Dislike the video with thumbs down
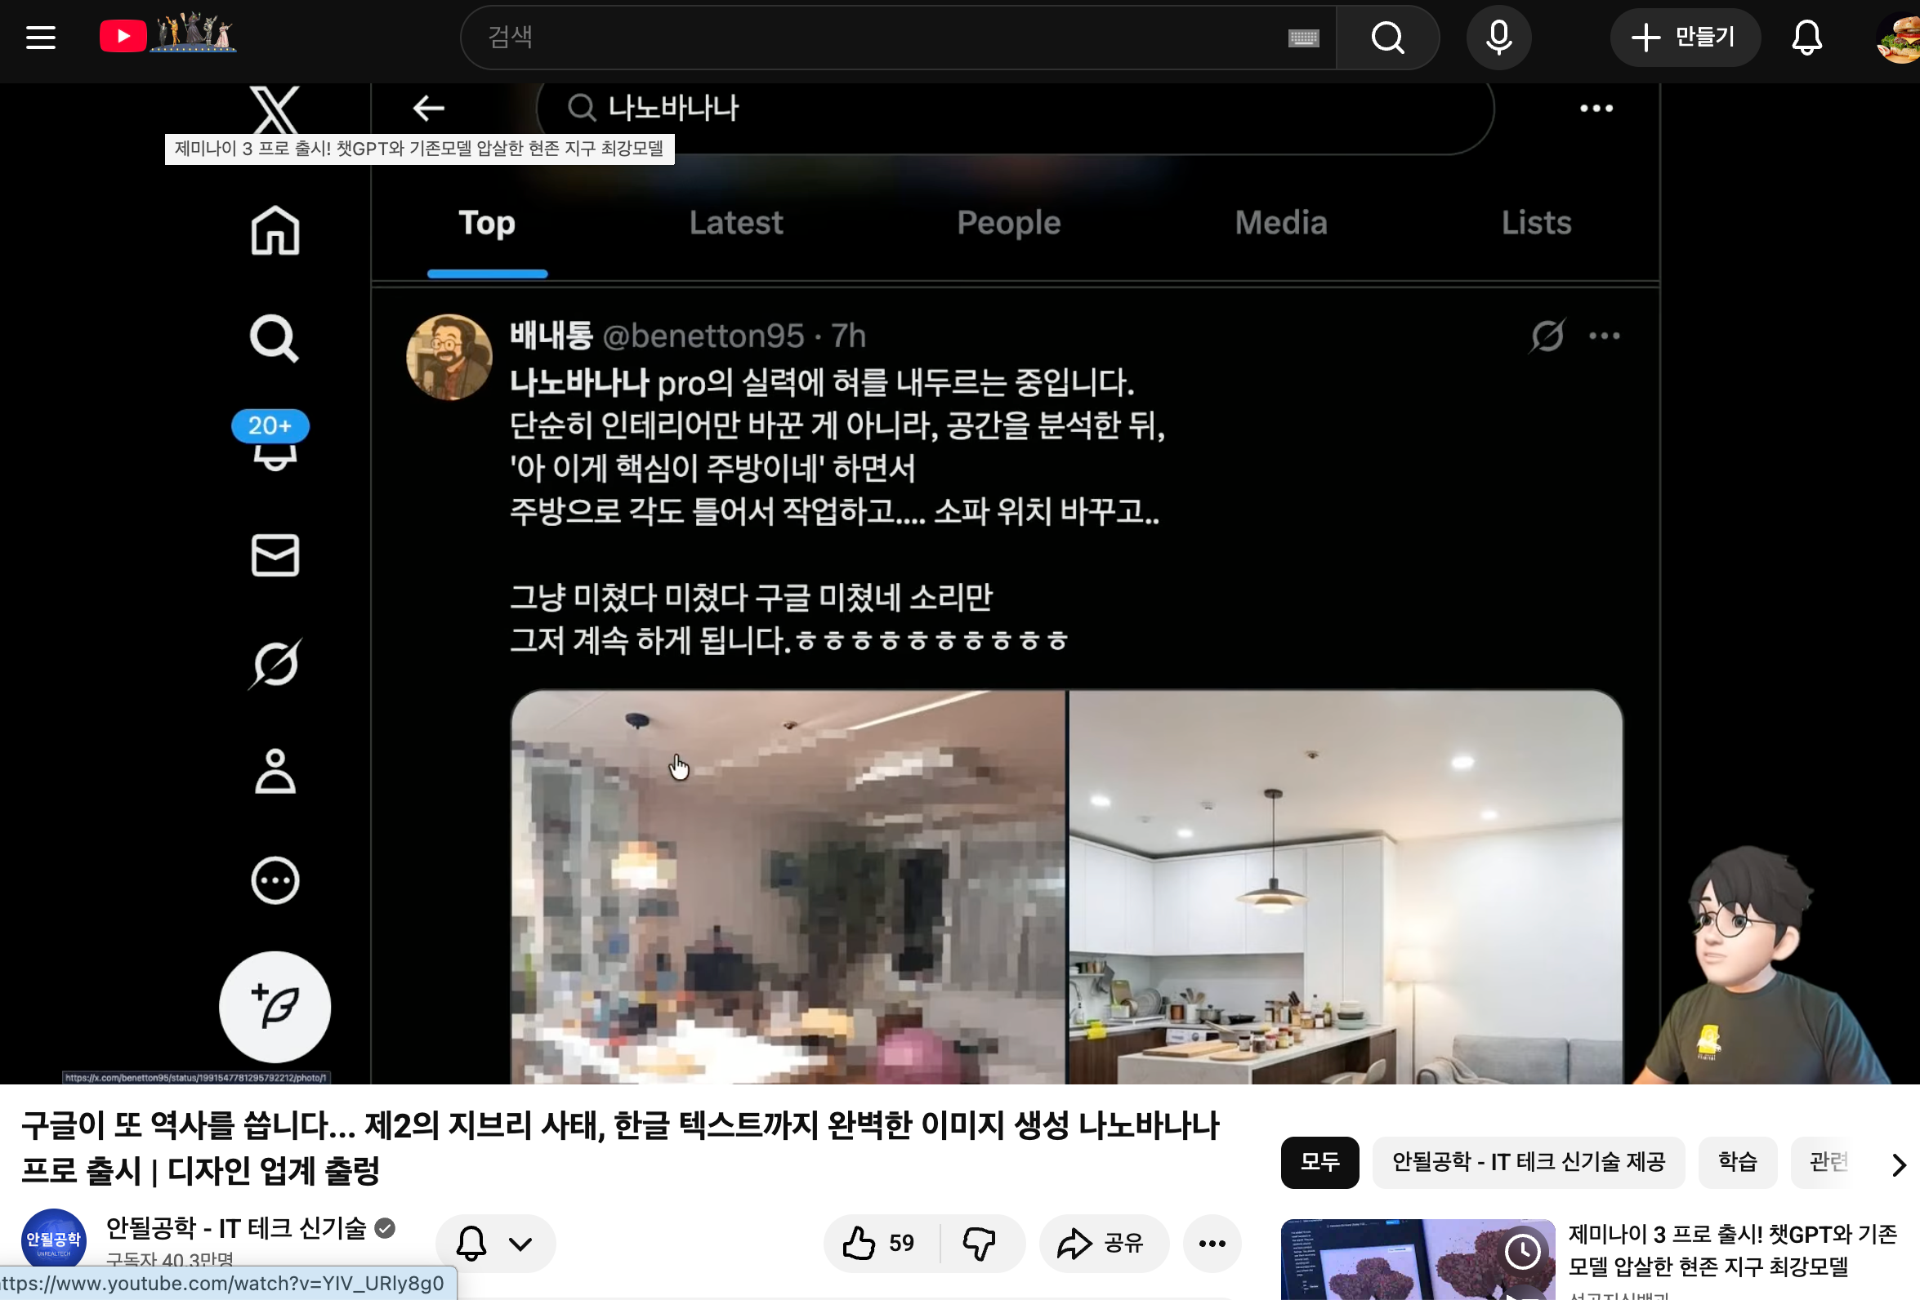This screenshot has width=1920, height=1300. [x=980, y=1242]
